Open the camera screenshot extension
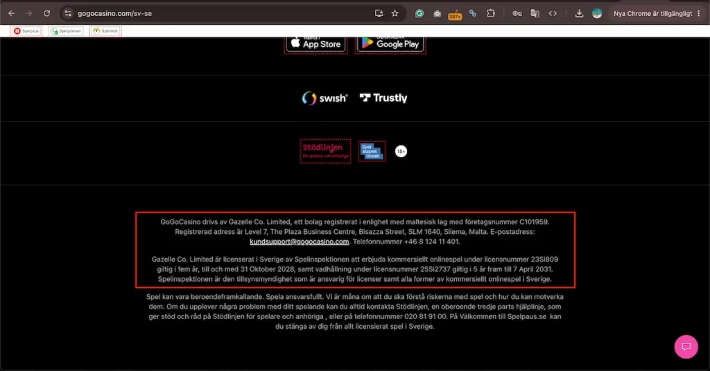The width and height of the screenshot is (710, 371). pos(437,14)
